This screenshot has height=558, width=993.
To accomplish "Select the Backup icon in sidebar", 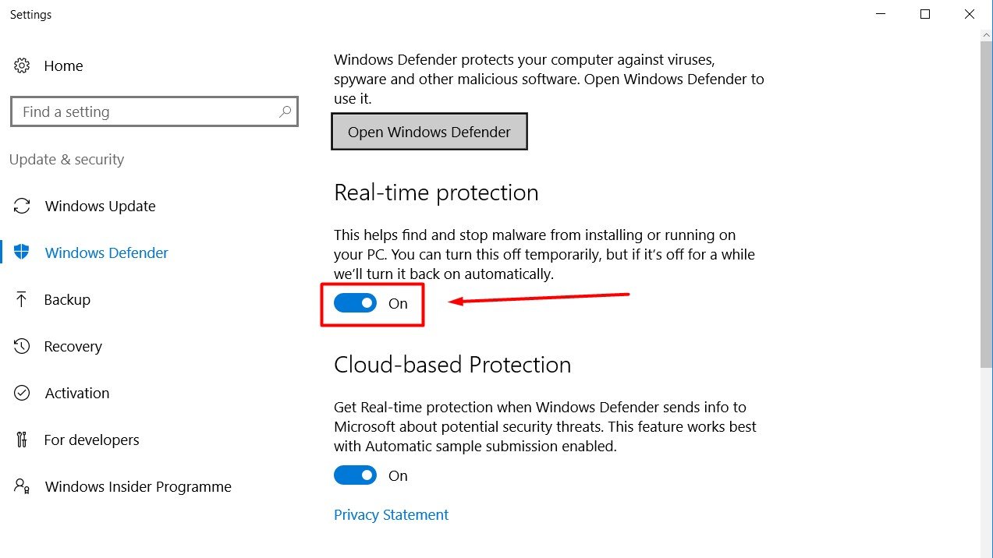I will pos(21,299).
